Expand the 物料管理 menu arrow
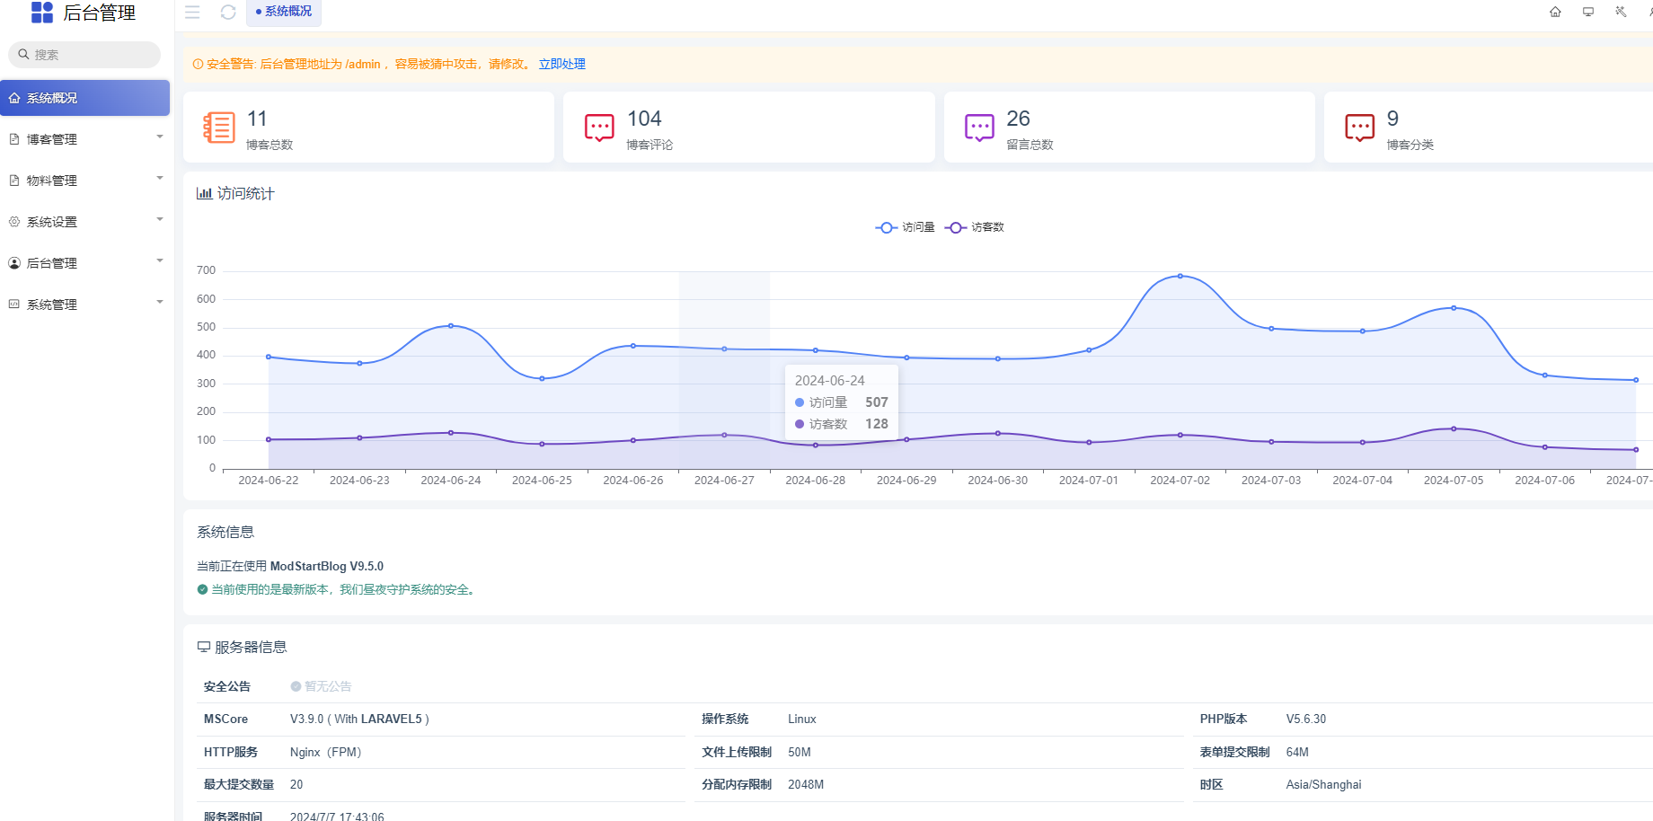The image size is (1653, 821). [x=160, y=179]
